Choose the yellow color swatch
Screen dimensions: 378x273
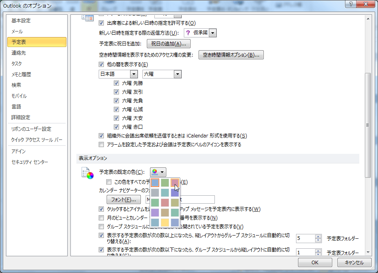pyautogui.click(x=165, y=222)
